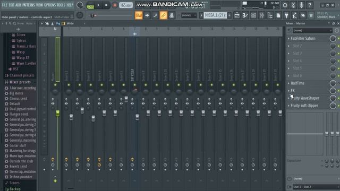Toggle mixer track 10 green mute LED
340x191 pixels.
tap(168, 85)
